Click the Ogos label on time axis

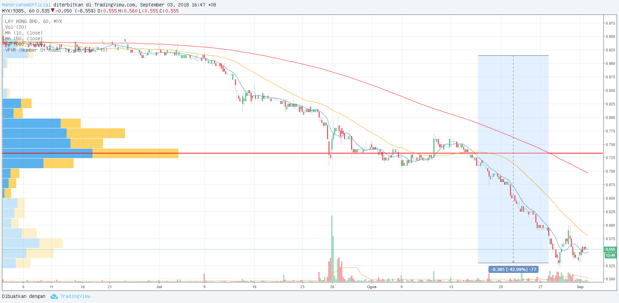click(x=371, y=287)
